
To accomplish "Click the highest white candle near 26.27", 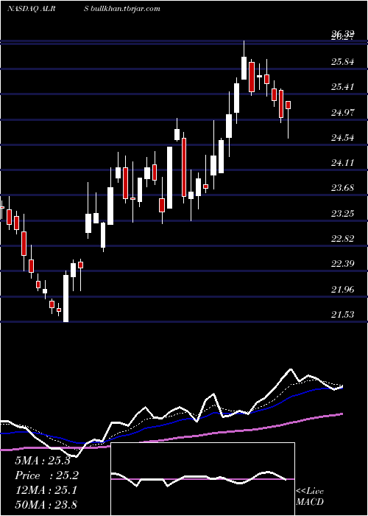I will pyautogui.click(x=244, y=68).
